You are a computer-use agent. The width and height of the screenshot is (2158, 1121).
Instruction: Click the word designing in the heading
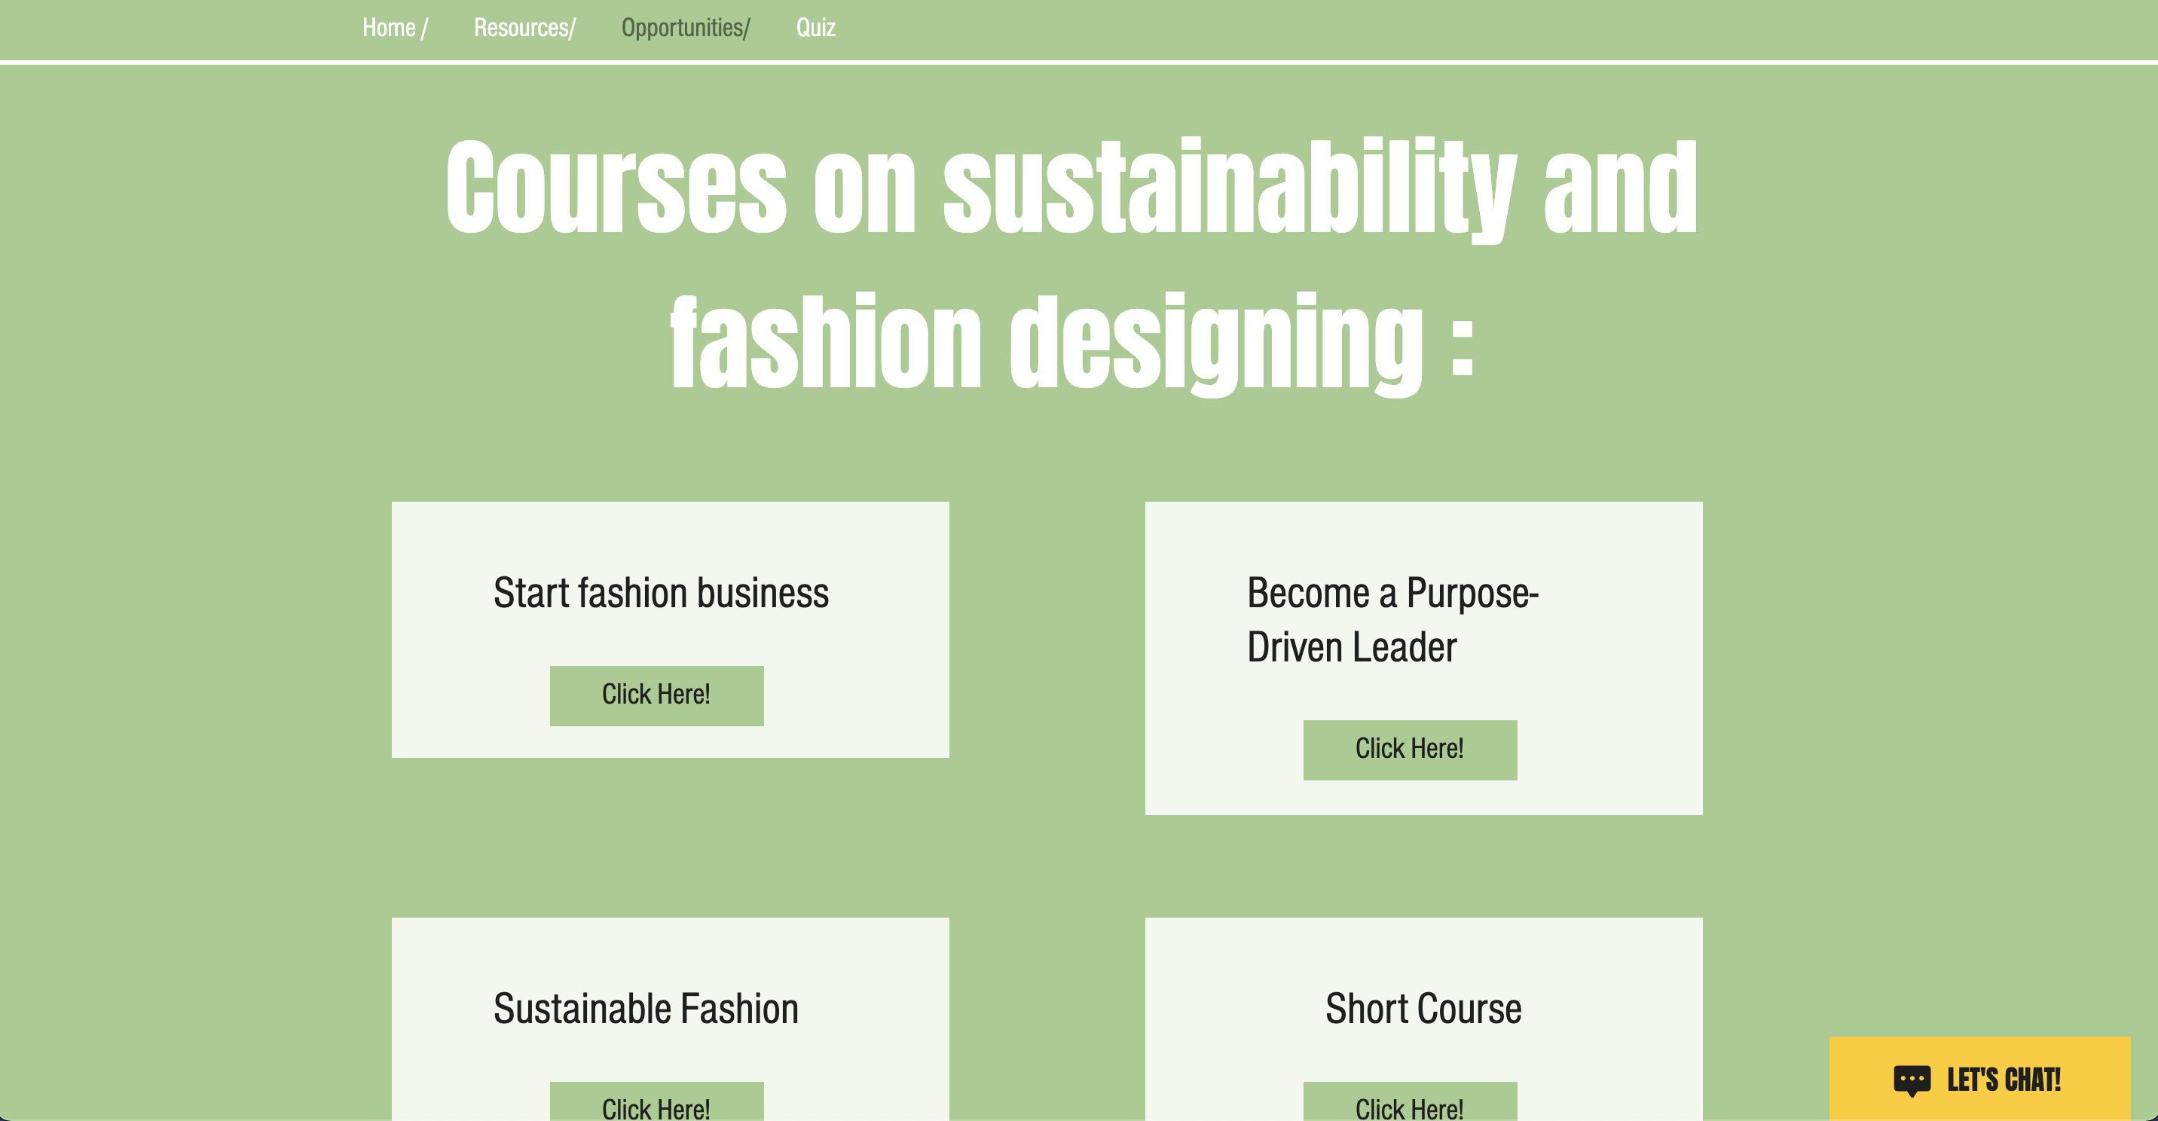click(x=1215, y=342)
